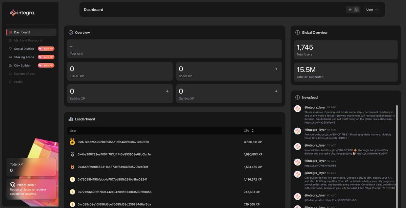Click the Newsfeed info icon
The image size is (406, 208).
297,98
